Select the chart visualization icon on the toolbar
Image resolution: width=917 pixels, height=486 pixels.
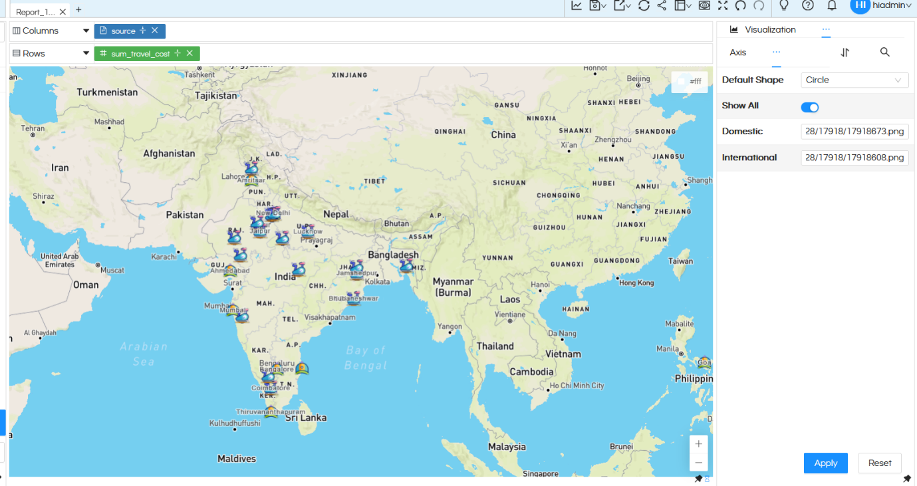coord(576,5)
